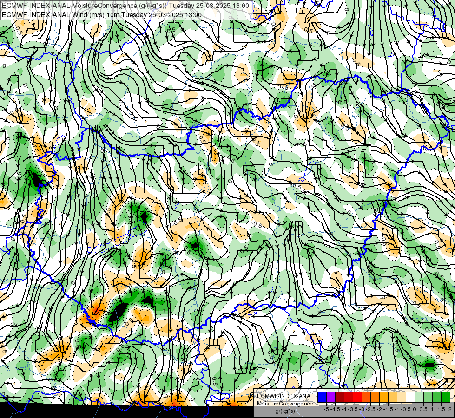Select the purple legend color swatch

click(x=331, y=397)
